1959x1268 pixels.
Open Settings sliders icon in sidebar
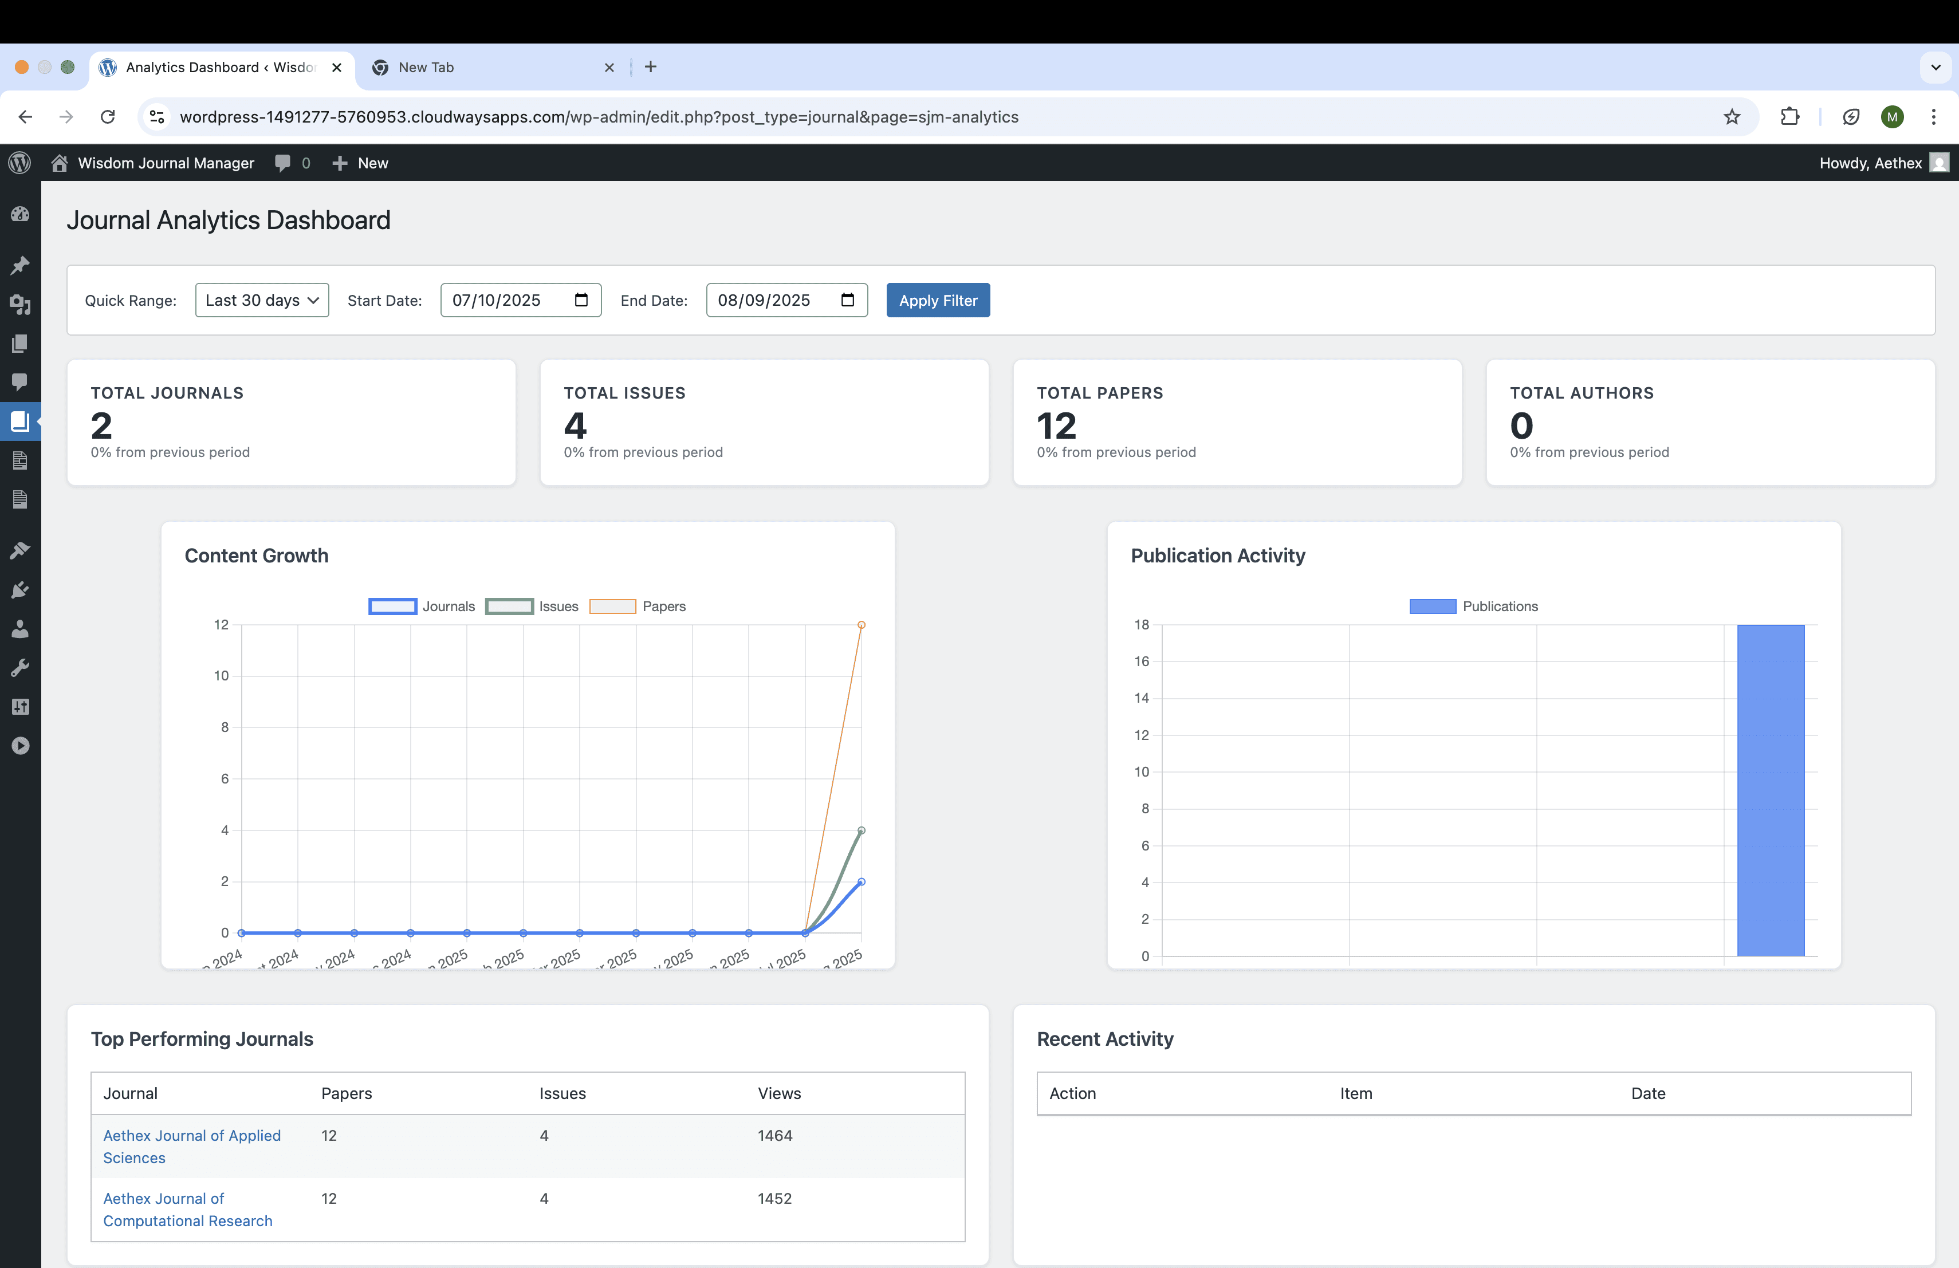pyautogui.click(x=19, y=707)
